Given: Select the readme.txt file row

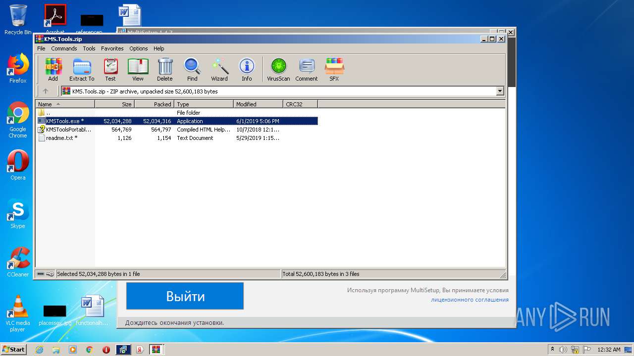Looking at the screenshot, I should [x=177, y=138].
